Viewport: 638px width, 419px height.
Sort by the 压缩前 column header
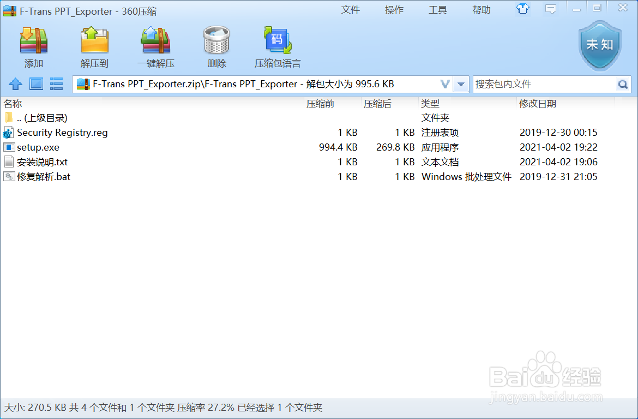(x=320, y=104)
